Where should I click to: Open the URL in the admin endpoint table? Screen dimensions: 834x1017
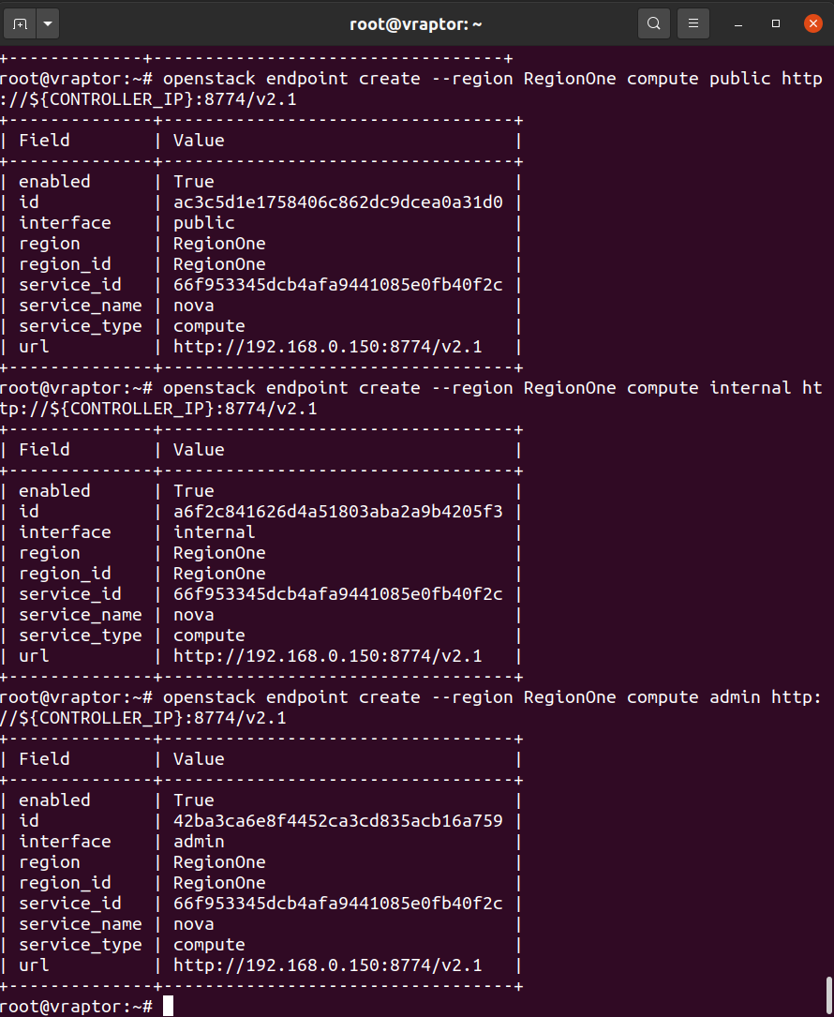(x=327, y=965)
